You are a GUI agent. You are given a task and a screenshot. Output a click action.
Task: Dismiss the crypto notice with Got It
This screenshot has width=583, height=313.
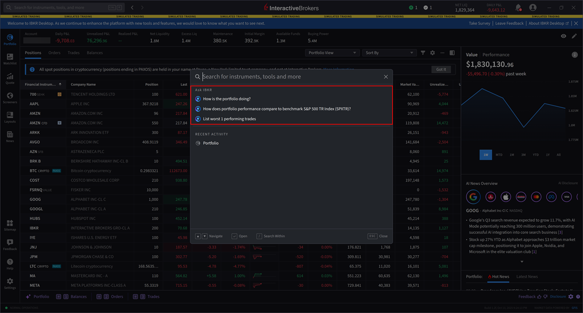pyautogui.click(x=441, y=69)
